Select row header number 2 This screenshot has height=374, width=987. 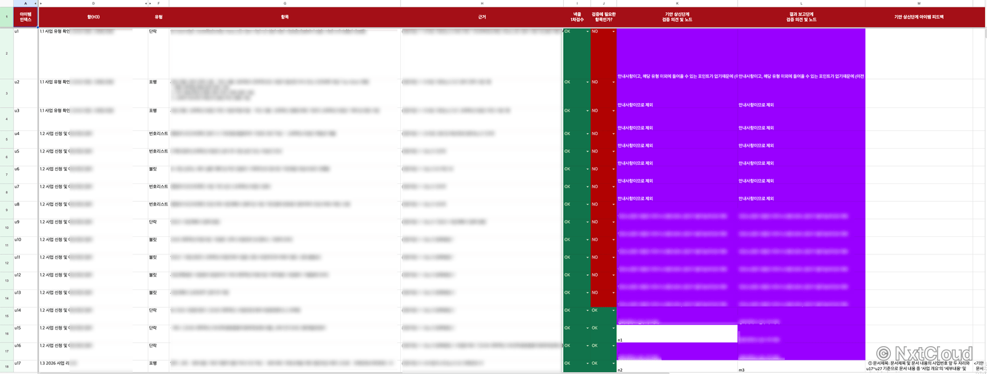pyautogui.click(x=7, y=53)
